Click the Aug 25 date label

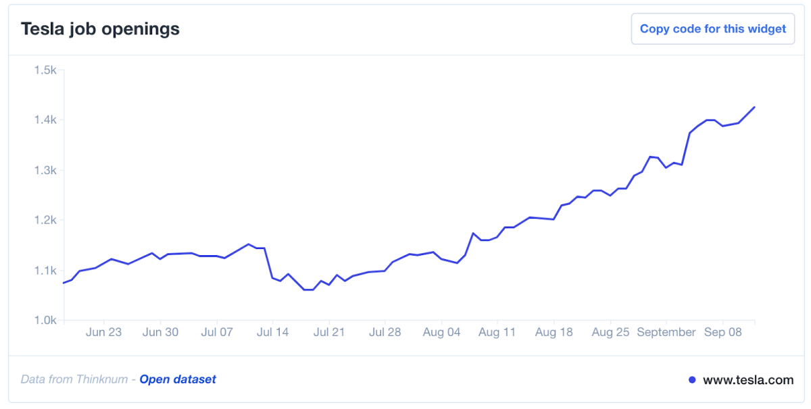point(610,332)
